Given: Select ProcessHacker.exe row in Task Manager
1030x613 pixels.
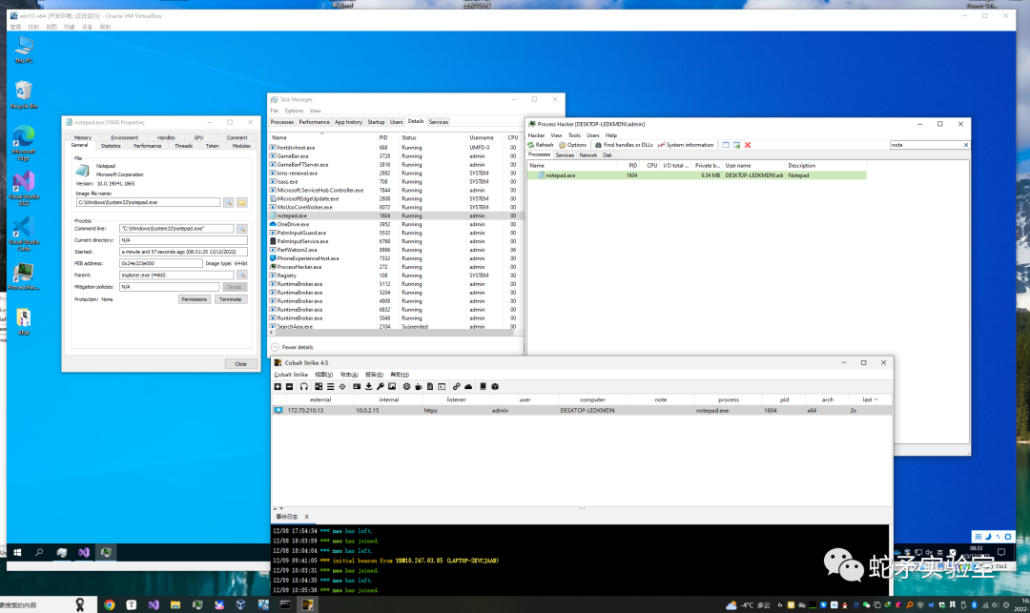Looking at the screenshot, I should coord(394,267).
